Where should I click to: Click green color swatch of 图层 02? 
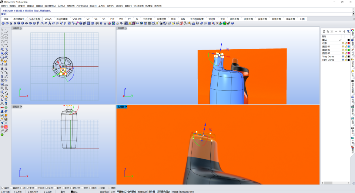pos(349,50)
